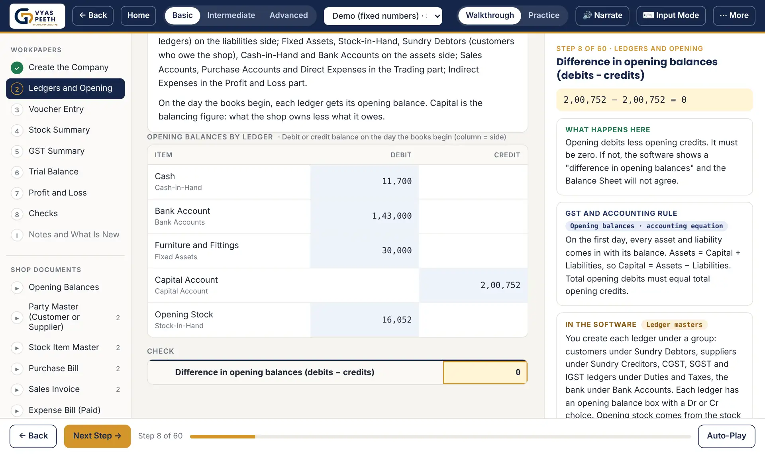
Task: Click the Narrate speaker button
Action: click(x=602, y=16)
